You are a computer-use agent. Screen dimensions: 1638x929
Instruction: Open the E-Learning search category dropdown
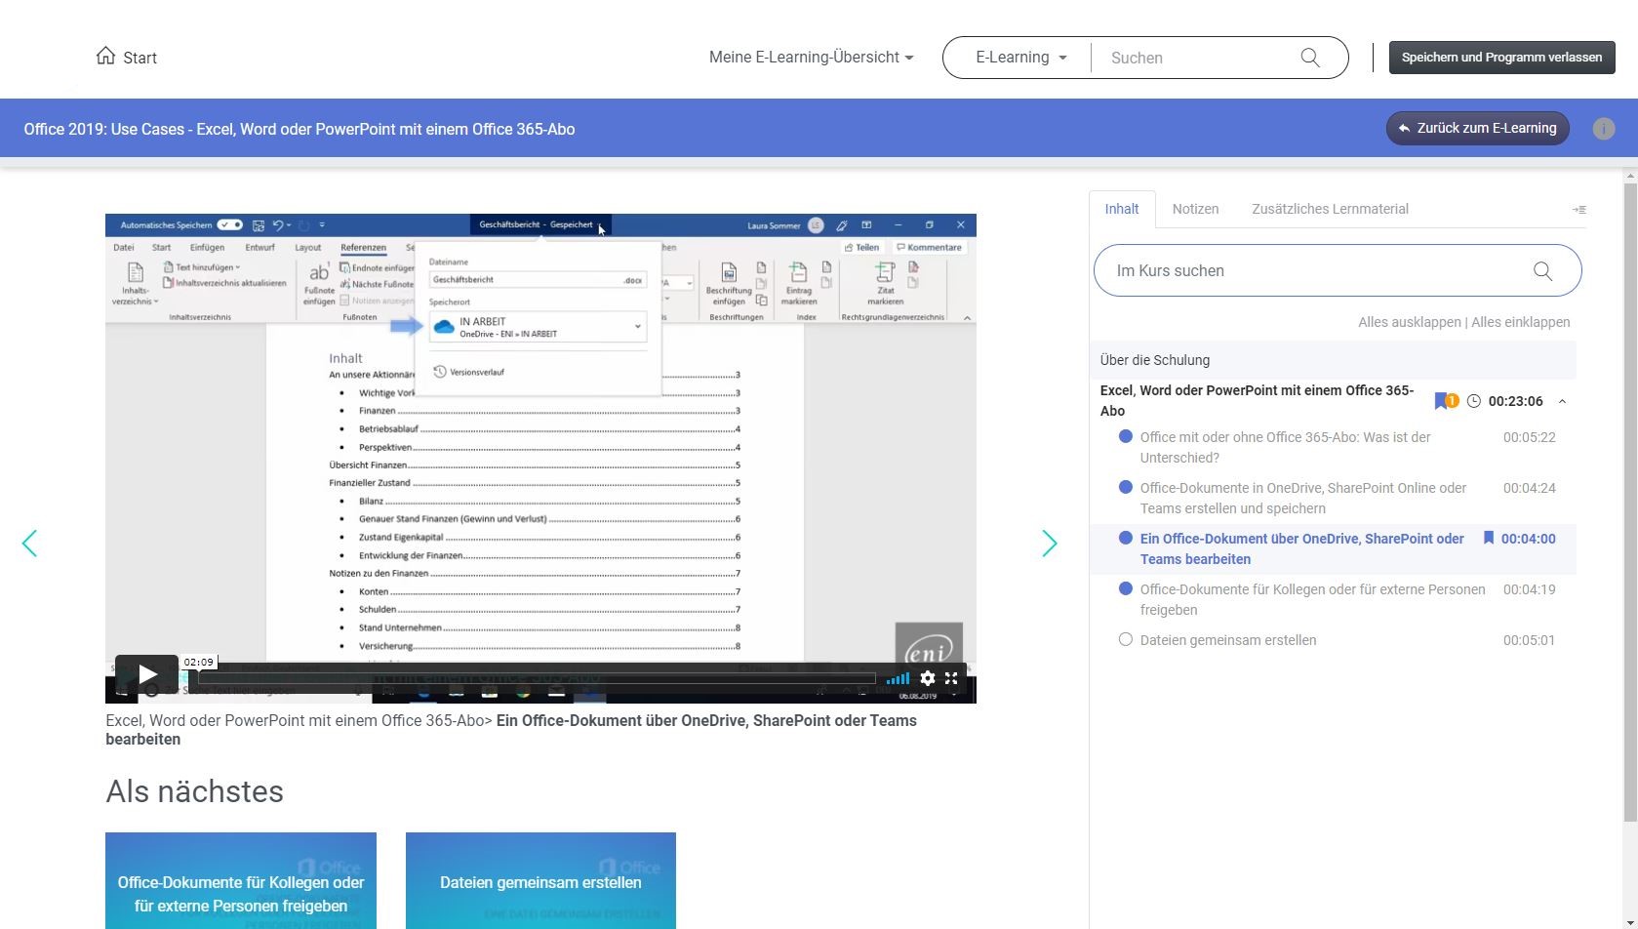[1020, 57]
